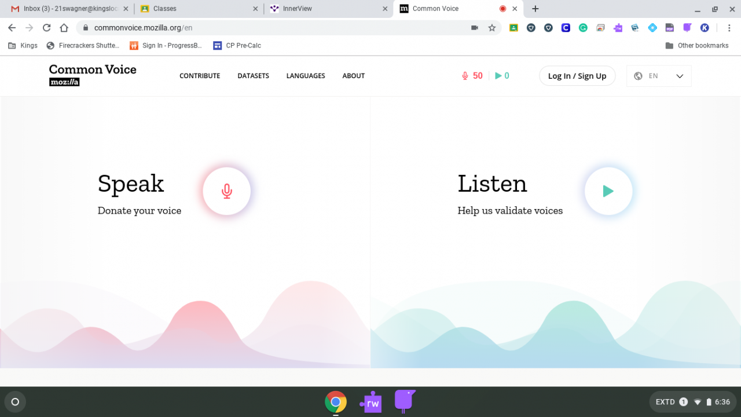This screenshot has width=741, height=417.
Task: Click the Speak heading
Action: [131, 184]
